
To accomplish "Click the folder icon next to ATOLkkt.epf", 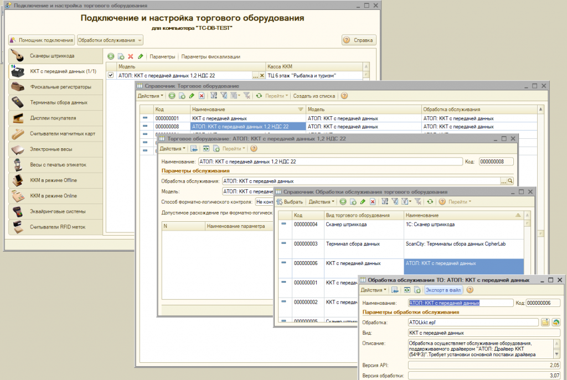I will 545,322.
